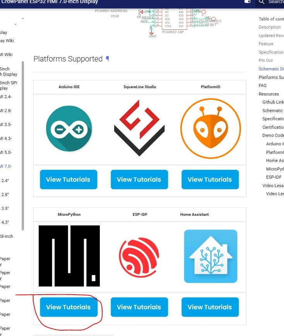Viewport: 284px width, 336px height.
Task: View Tutorials for PlatformIO
Action: pyautogui.click(x=210, y=179)
